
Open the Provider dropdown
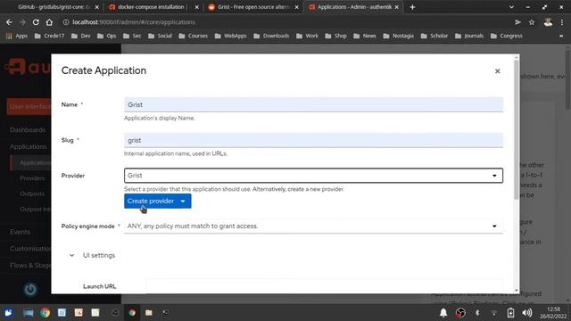[x=313, y=176]
